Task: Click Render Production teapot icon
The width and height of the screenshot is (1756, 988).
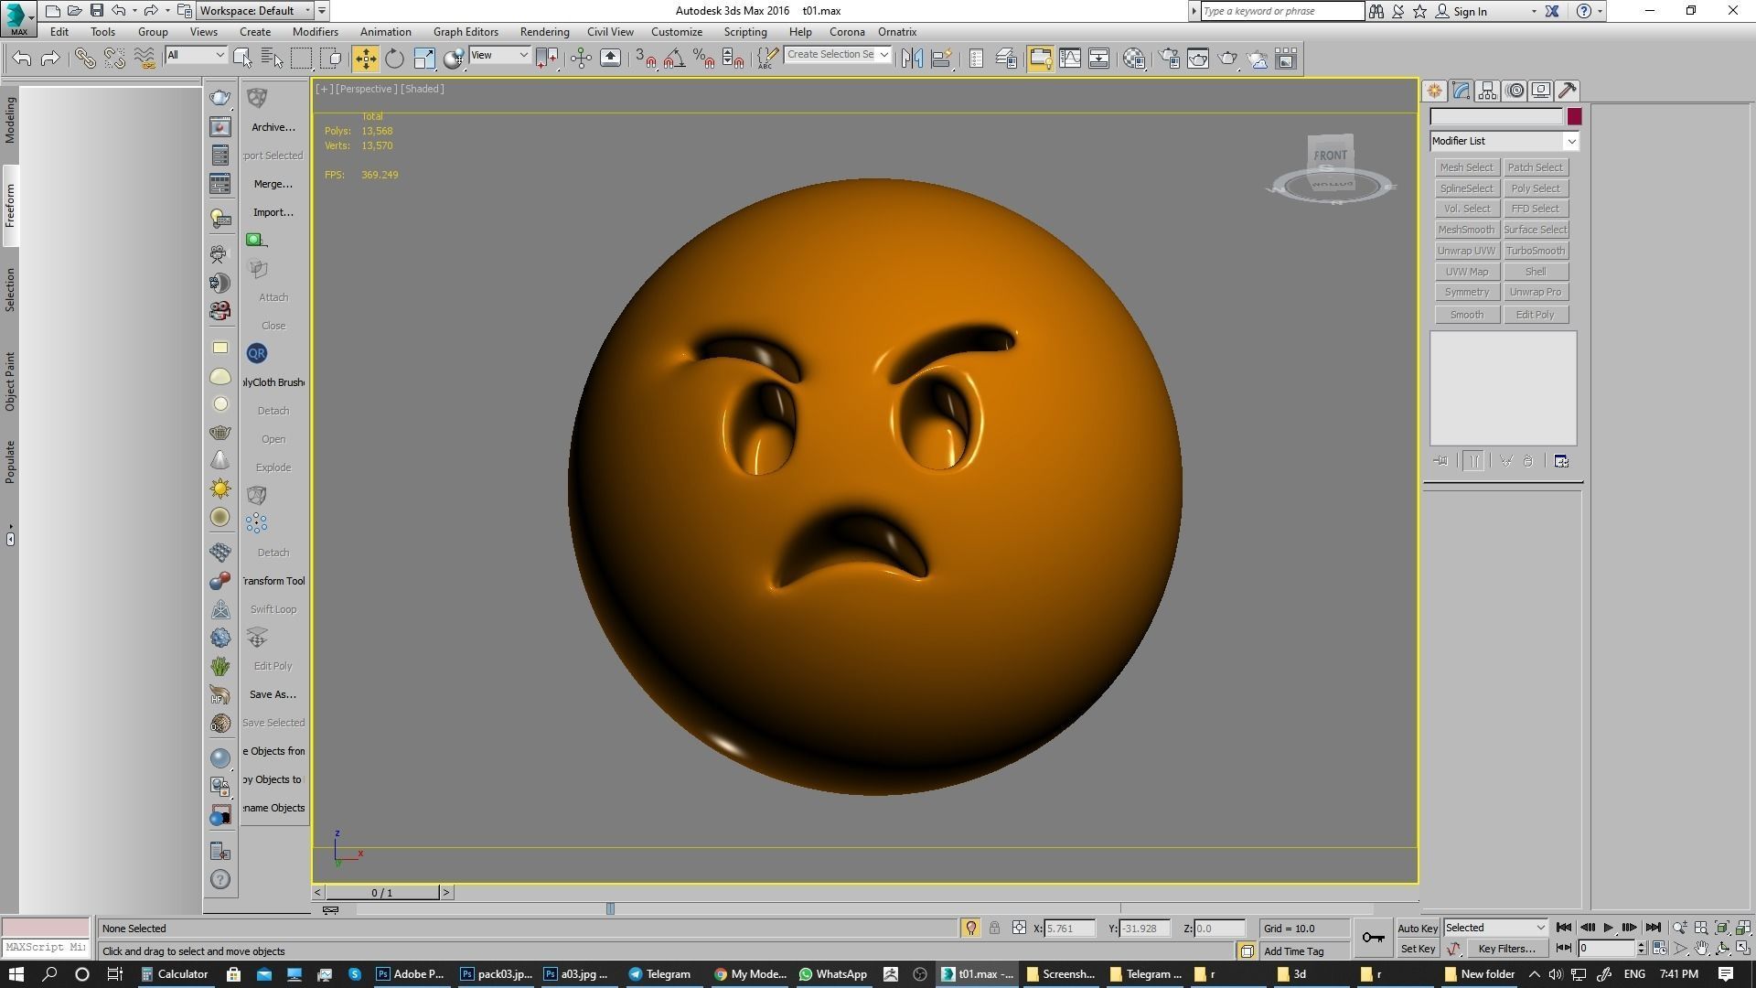Action: 1227,59
